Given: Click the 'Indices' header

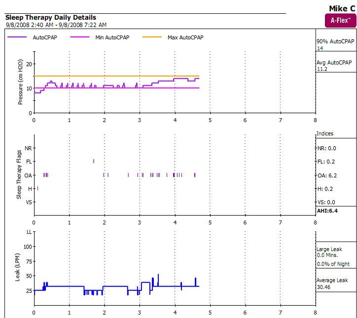Looking at the screenshot, I should pyautogui.click(x=325, y=134).
